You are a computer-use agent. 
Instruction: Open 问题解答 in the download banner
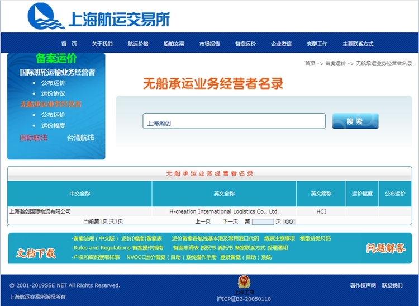point(385,248)
